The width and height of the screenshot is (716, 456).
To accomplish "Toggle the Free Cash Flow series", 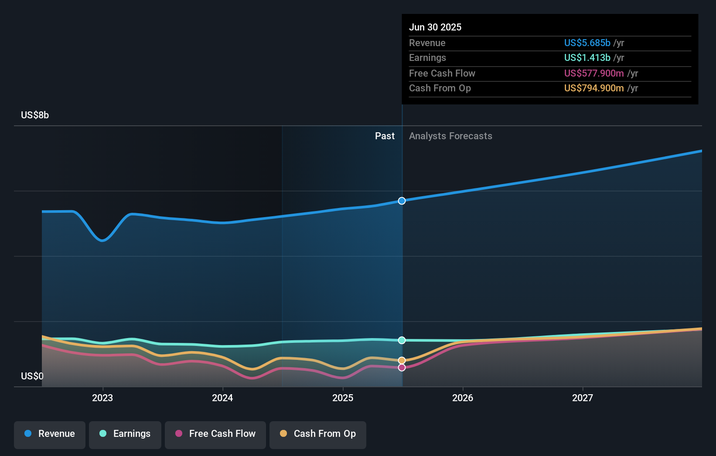I will pos(215,435).
